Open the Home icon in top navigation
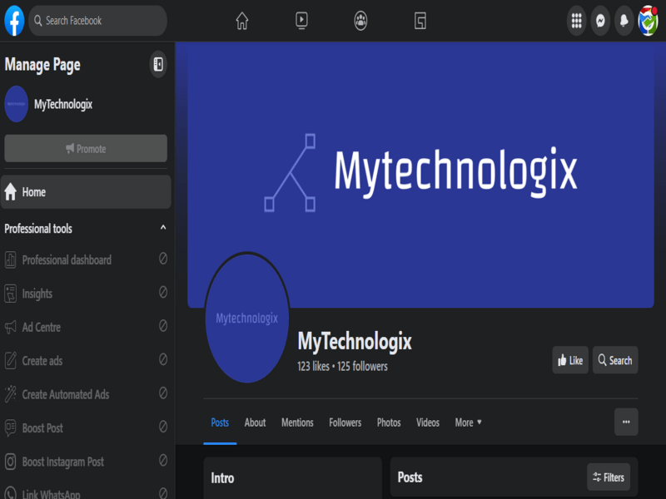The height and width of the screenshot is (499, 666). pos(241,21)
